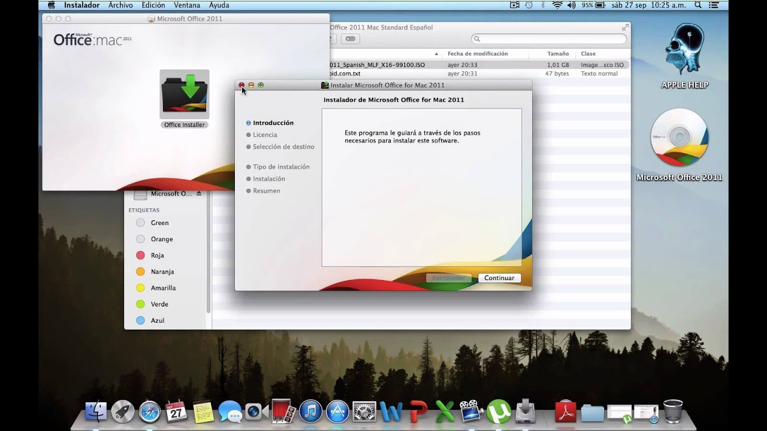
Task: Sort Finder list by Fecha de modificación
Action: coord(478,53)
